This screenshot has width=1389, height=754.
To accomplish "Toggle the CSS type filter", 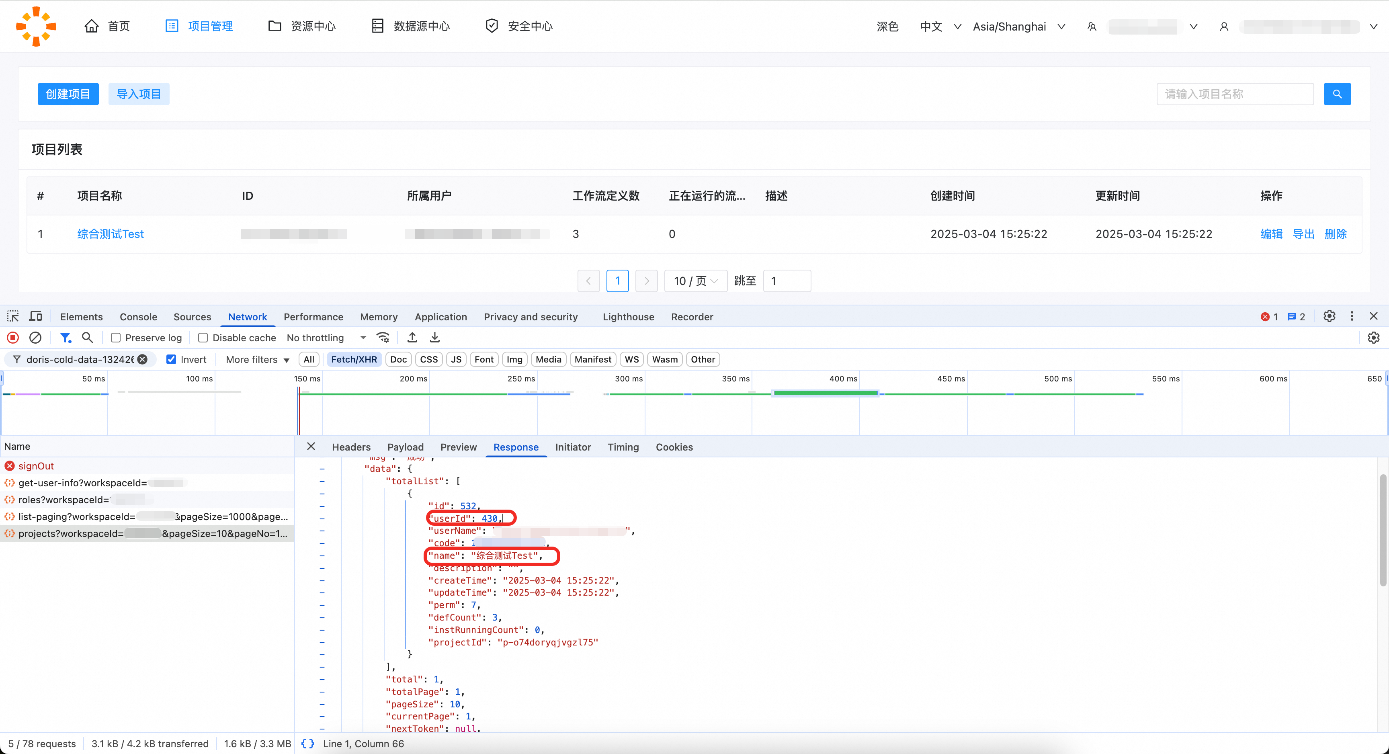I will (x=429, y=359).
